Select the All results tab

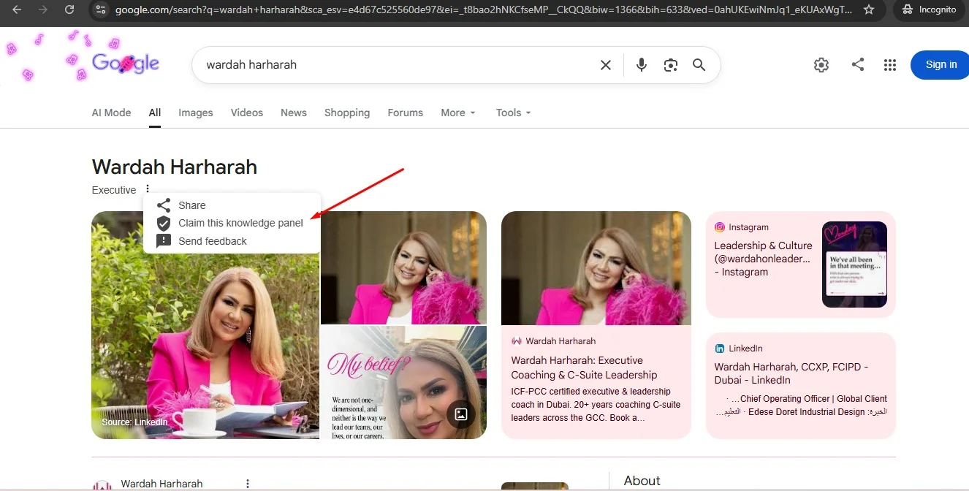point(155,113)
